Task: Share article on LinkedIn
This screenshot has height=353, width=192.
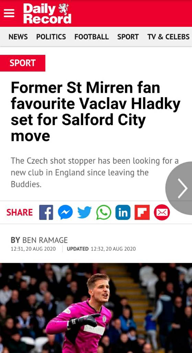Action: [x=123, y=212]
